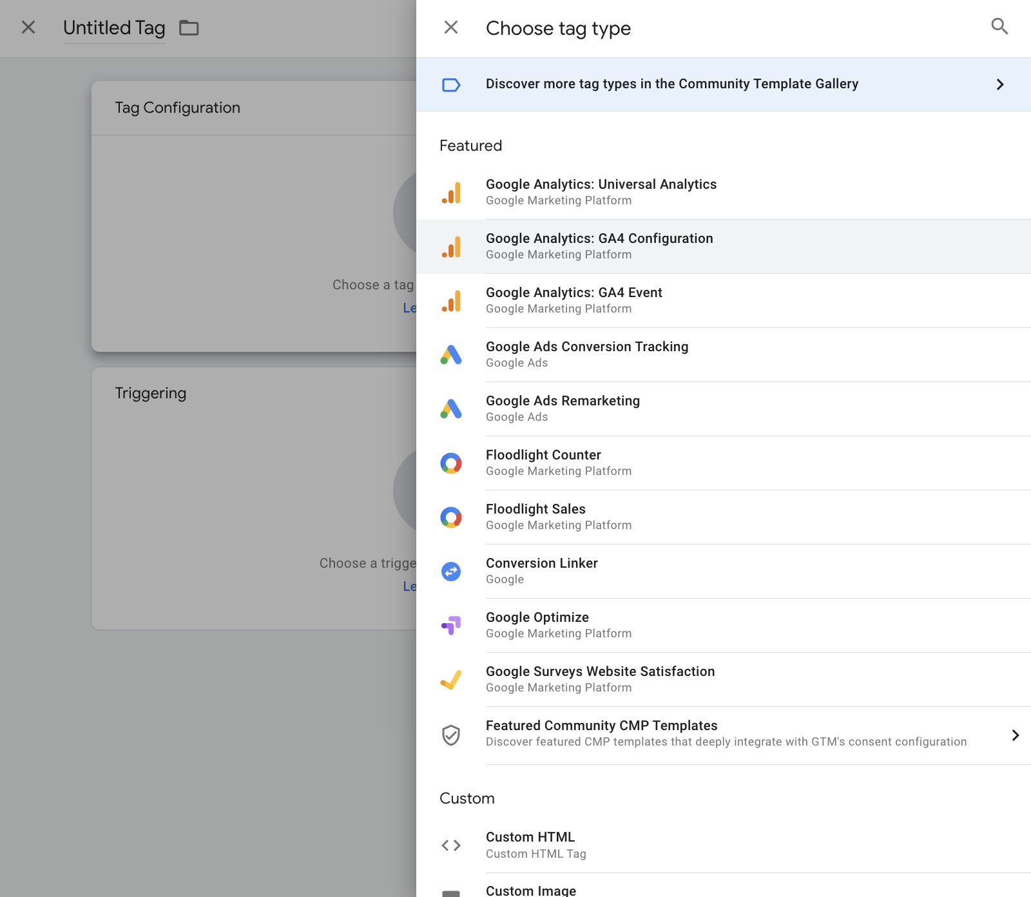Select the Custom Image tag option
The image size is (1031, 897).
click(531, 890)
